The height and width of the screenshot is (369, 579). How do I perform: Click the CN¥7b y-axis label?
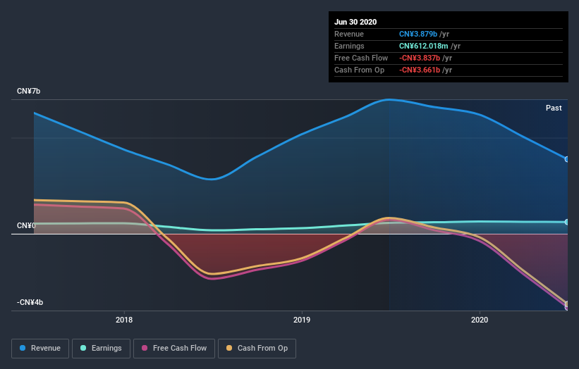tap(28, 91)
